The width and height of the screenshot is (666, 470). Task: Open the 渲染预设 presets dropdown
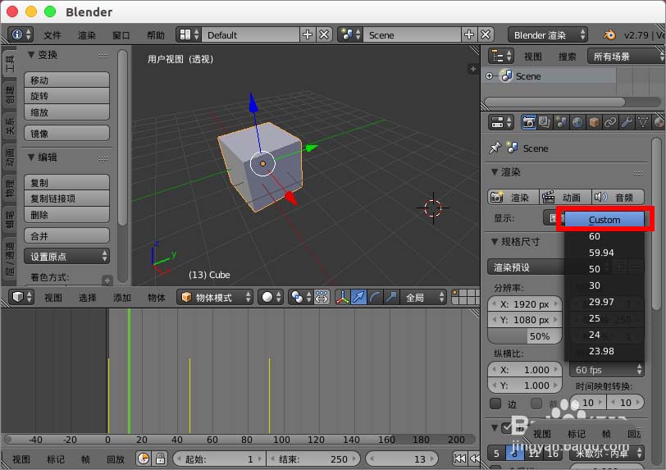(x=526, y=267)
